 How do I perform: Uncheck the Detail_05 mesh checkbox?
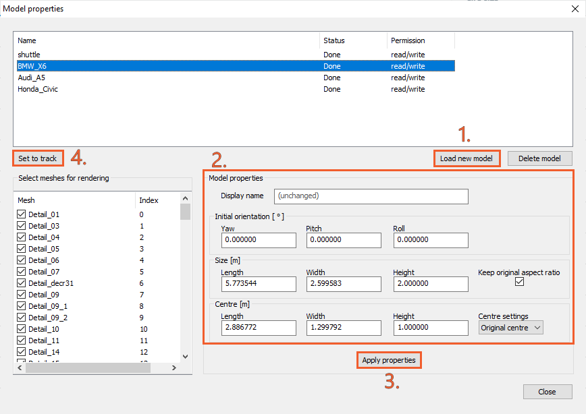point(22,249)
